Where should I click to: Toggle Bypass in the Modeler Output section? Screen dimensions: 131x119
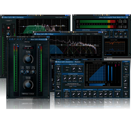[x=124, y=64]
